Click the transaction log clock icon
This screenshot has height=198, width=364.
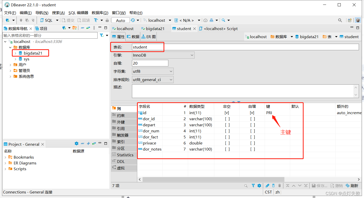point(133,20)
